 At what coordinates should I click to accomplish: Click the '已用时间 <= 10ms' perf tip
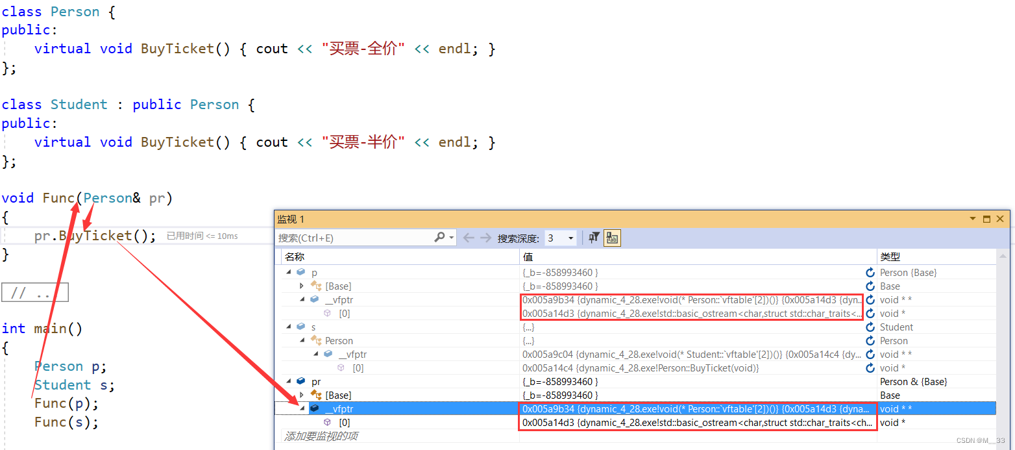coord(202,236)
